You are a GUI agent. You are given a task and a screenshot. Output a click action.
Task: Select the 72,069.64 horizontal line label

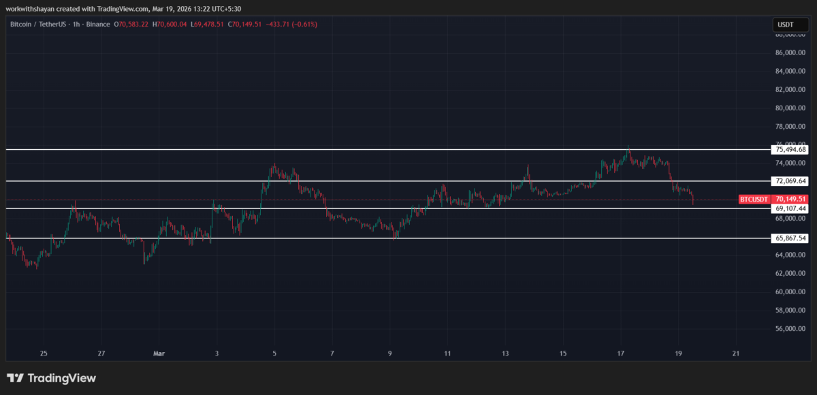pyautogui.click(x=790, y=181)
